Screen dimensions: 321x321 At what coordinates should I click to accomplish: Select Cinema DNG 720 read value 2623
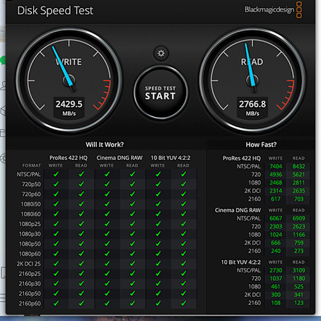click(x=299, y=226)
